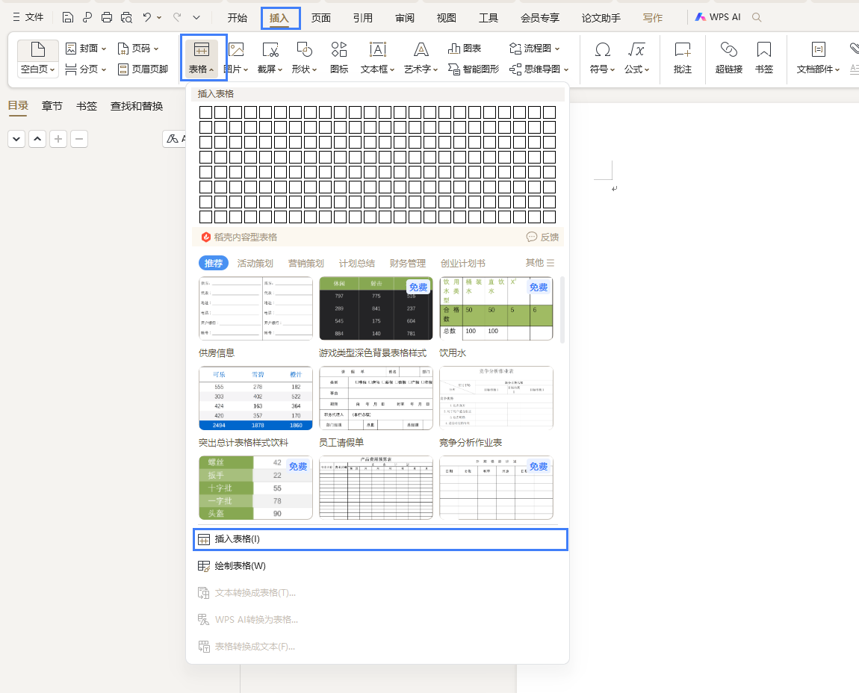Viewport: 859px width, 693px height.
Task: Insert a Blank Page (空白页)
Action: click(38, 58)
